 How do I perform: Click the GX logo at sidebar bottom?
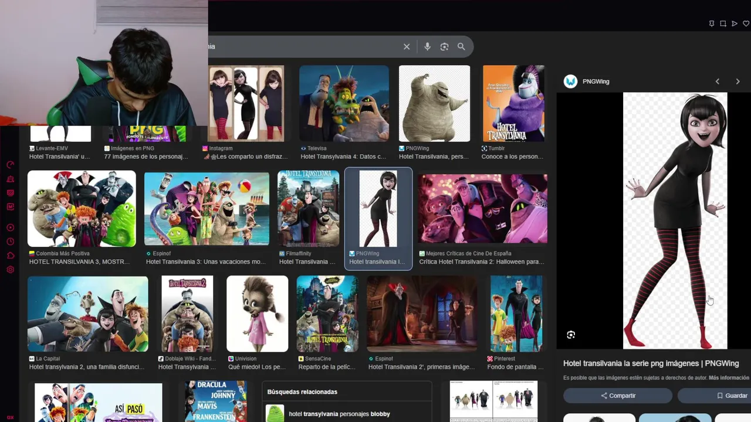coord(10,418)
